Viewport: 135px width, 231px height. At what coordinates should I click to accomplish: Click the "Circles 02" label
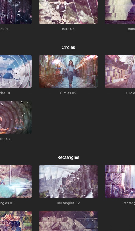coord(68,93)
